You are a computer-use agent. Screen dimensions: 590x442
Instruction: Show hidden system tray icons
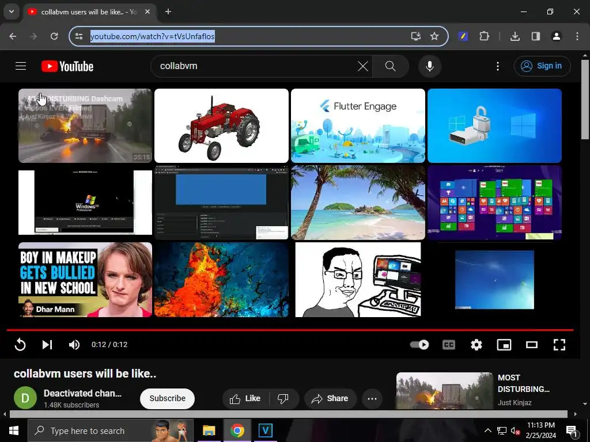click(487, 430)
